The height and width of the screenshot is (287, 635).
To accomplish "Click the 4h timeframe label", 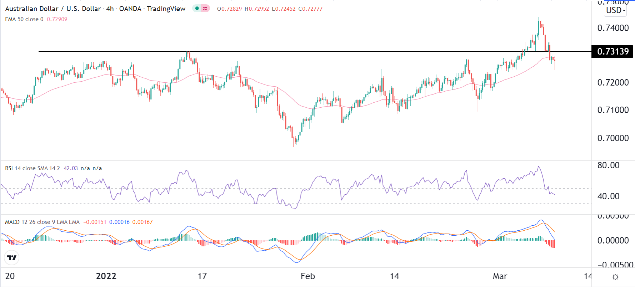I will (x=110, y=9).
